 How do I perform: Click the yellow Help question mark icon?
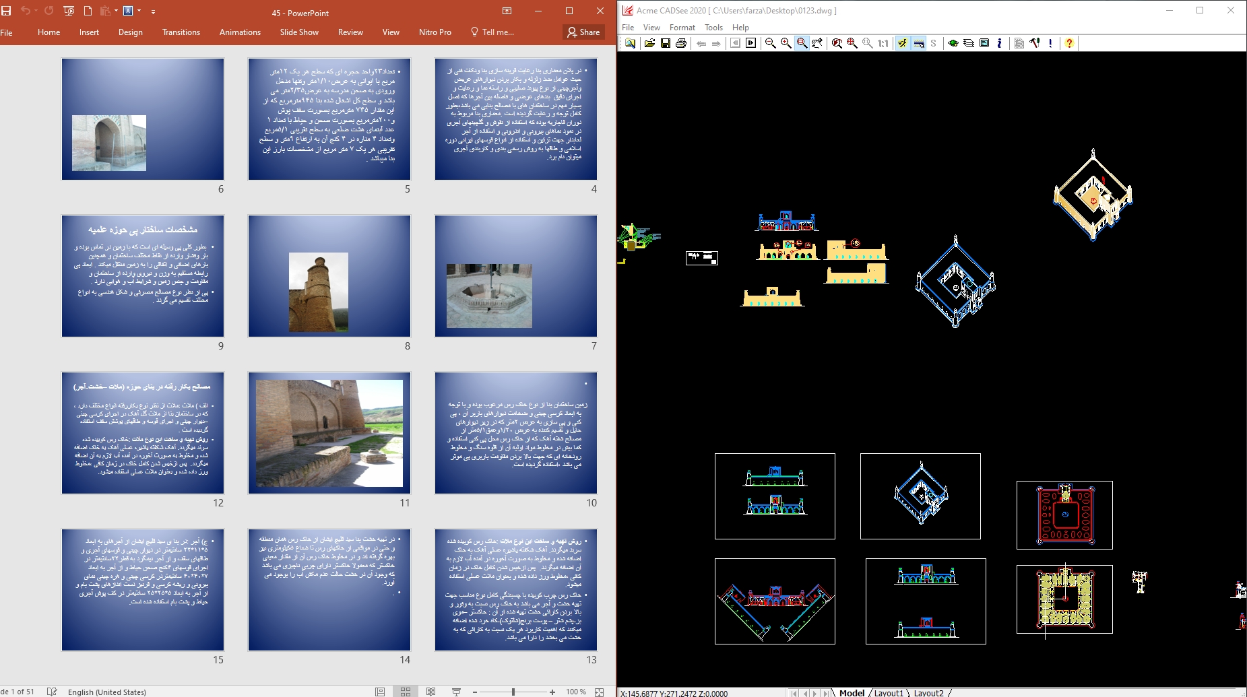coord(1068,43)
